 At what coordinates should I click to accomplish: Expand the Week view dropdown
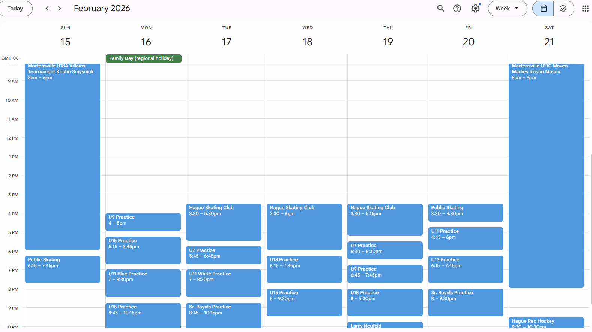pyautogui.click(x=507, y=9)
